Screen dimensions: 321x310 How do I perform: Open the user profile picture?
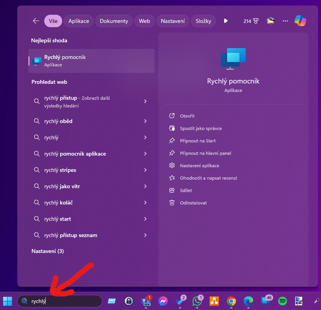click(271, 21)
